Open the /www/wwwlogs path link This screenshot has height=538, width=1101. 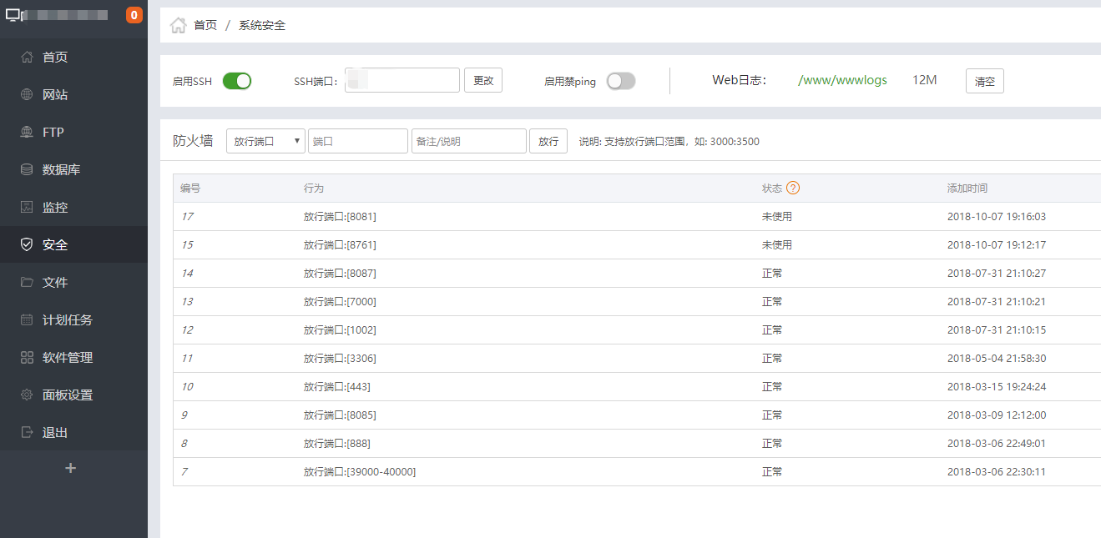pyautogui.click(x=842, y=81)
